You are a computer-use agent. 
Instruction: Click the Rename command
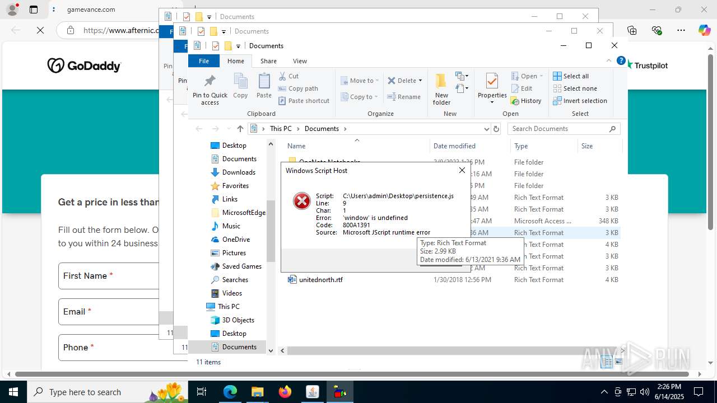pyautogui.click(x=404, y=97)
